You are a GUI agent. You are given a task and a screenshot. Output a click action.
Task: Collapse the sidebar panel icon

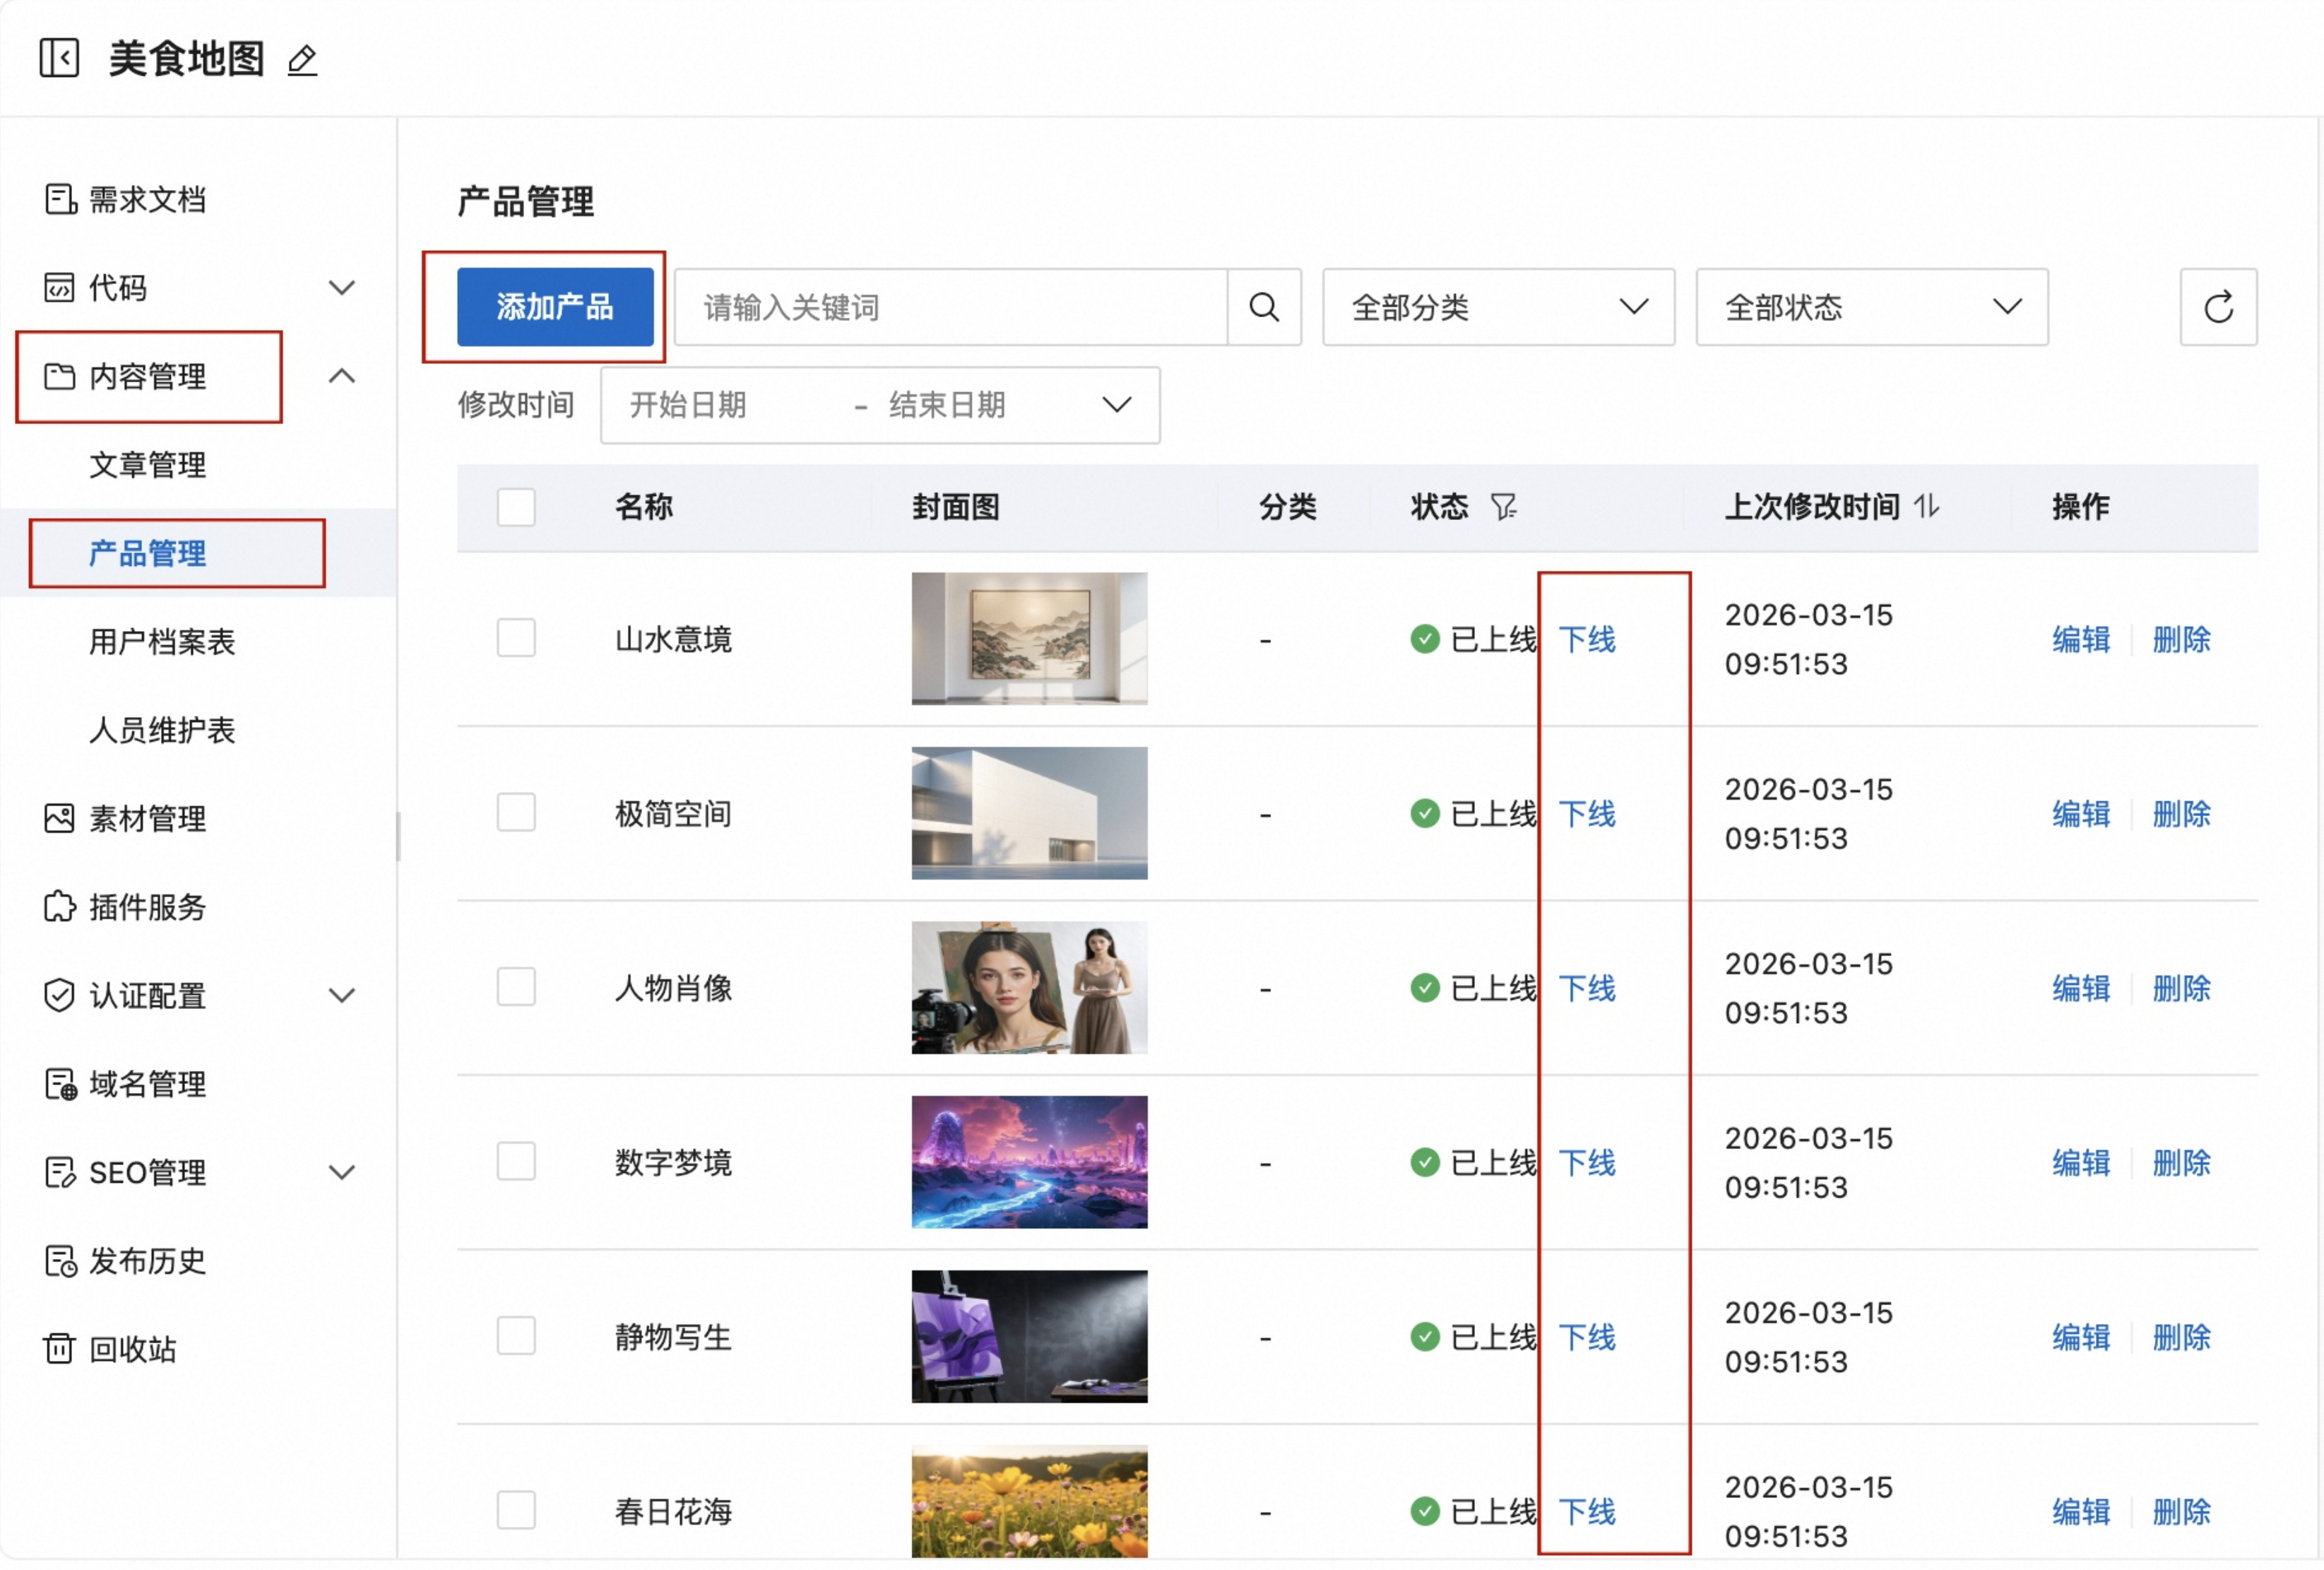click(x=59, y=58)
